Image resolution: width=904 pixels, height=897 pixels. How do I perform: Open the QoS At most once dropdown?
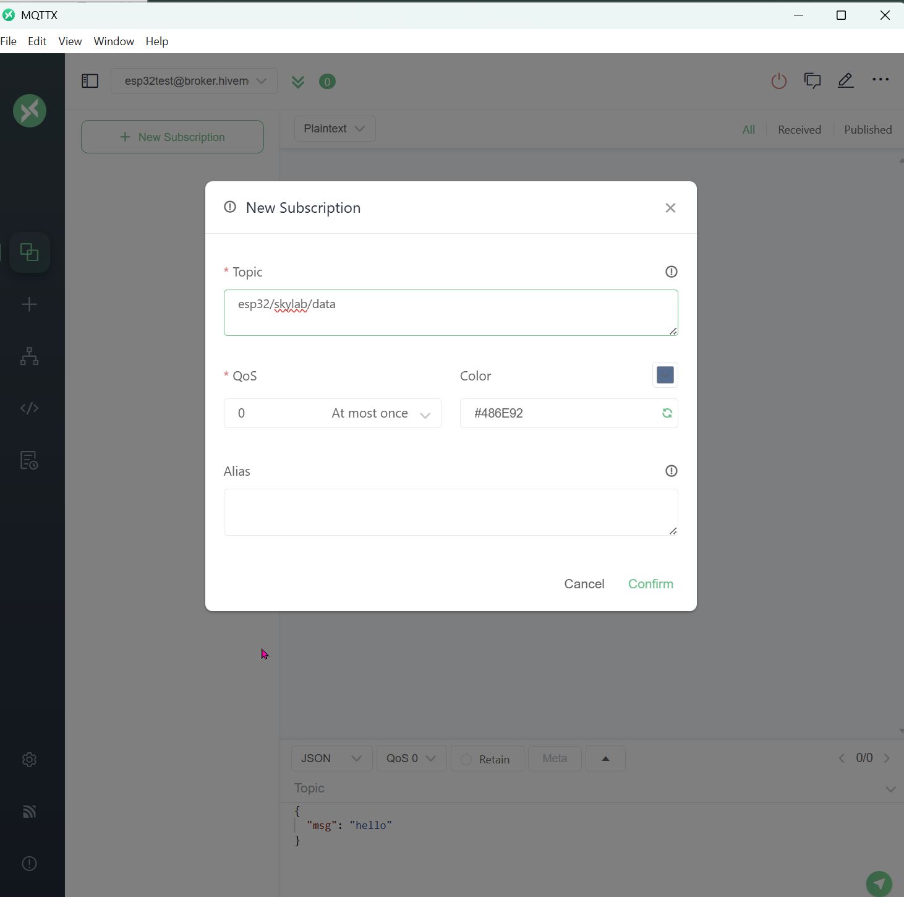(333, 413)
